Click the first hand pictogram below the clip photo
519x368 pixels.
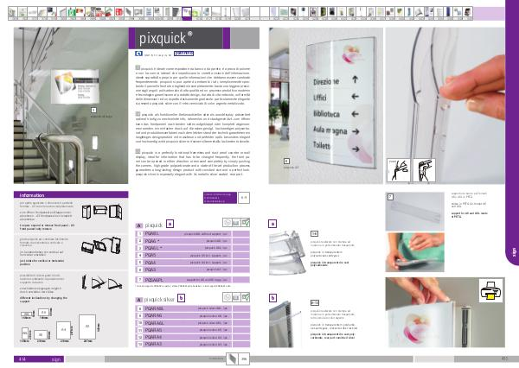click(x=399, y=170)
